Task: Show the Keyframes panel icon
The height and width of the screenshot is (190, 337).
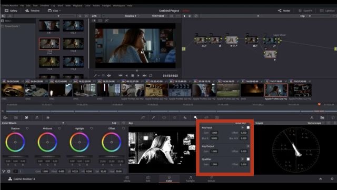Action: (x=312, y=117)
